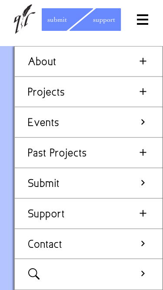This screenshot has width=163, height=290.
Task: Click the feather quill site logo
Action: [x=25, y=19]
